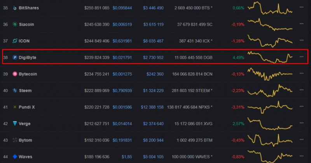Click DigiByte change 4,49%
Viewport: 311px width, 163px height.
coord(238,57)
